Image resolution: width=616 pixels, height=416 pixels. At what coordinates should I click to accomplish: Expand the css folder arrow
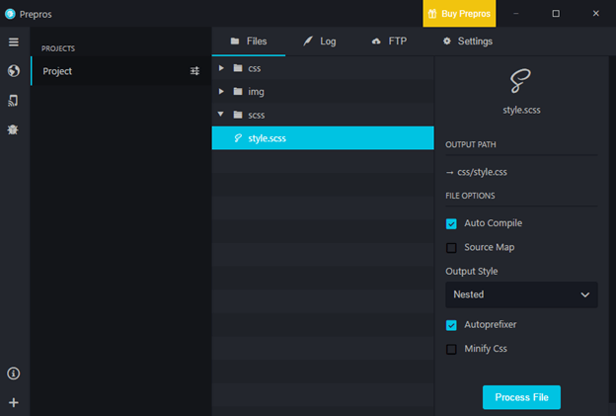(x=221, y=68)
